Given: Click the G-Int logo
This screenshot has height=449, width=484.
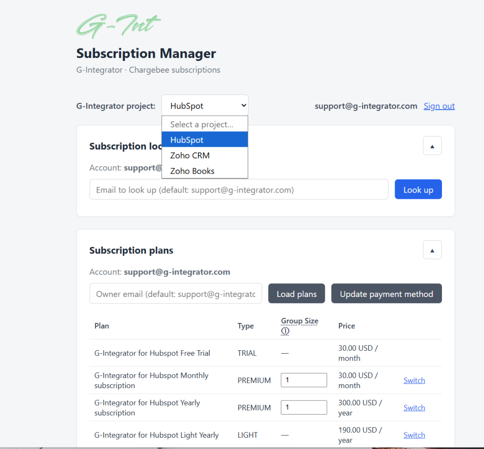Looking at the screenshot, I should 119,26.
